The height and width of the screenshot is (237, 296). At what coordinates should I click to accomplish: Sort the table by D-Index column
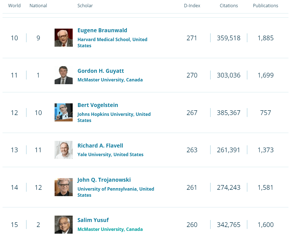coord(192,6)
